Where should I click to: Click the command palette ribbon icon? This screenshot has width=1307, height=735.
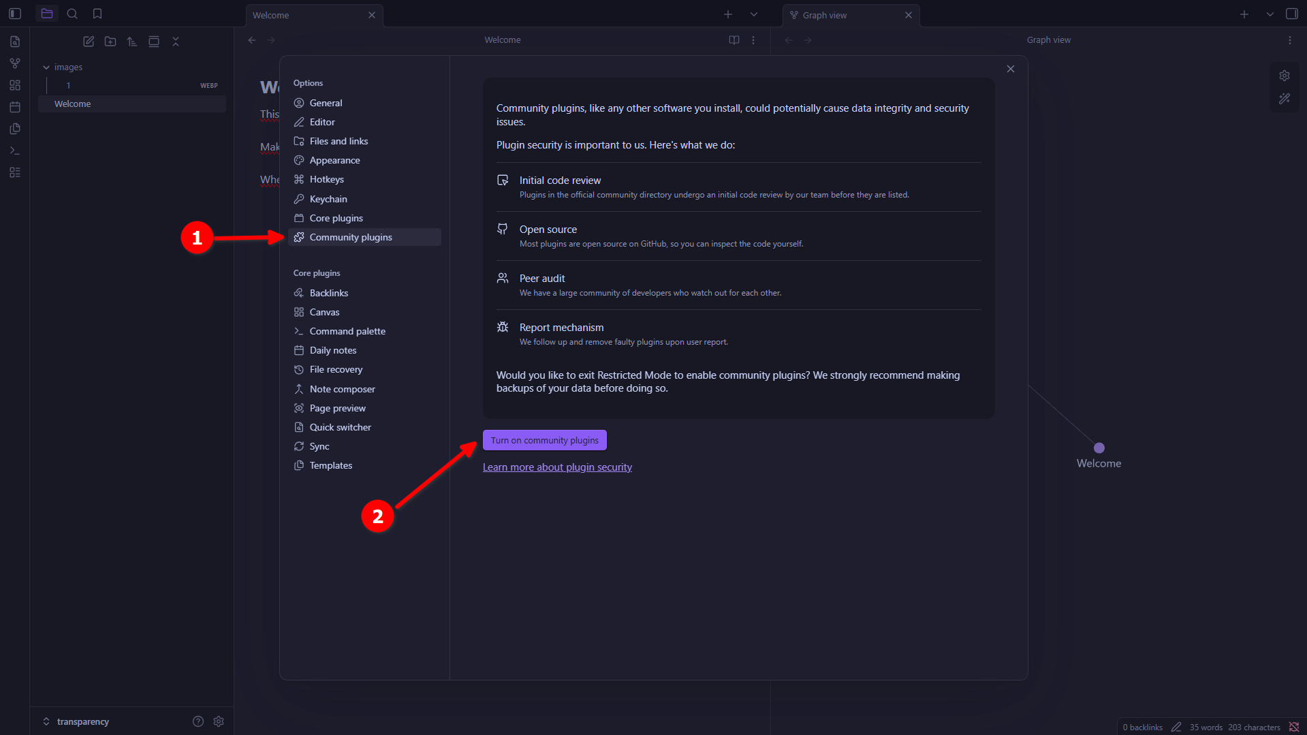(x=15, y=151)
